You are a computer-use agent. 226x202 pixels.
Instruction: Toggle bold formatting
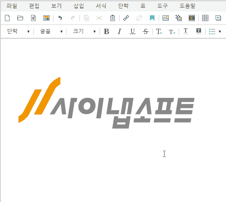coord(106,31)
